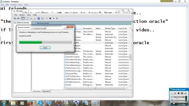Viewport: 189px width, 106px height.
Task: Select the Parental Controls service row
Action: click(x=96, y=57)
